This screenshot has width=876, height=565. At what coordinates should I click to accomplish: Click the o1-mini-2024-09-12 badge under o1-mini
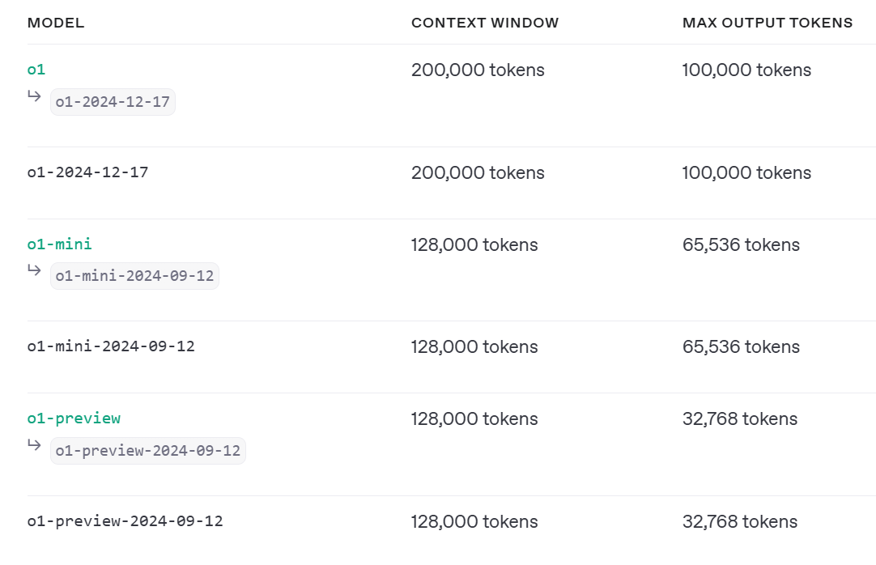click(134, 276)
